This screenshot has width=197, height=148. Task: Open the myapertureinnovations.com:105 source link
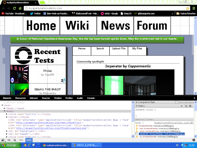174,123
